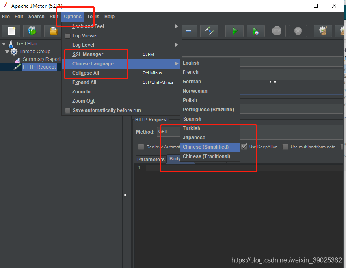Open the Templates toolbar icon

tap(32, 31)
